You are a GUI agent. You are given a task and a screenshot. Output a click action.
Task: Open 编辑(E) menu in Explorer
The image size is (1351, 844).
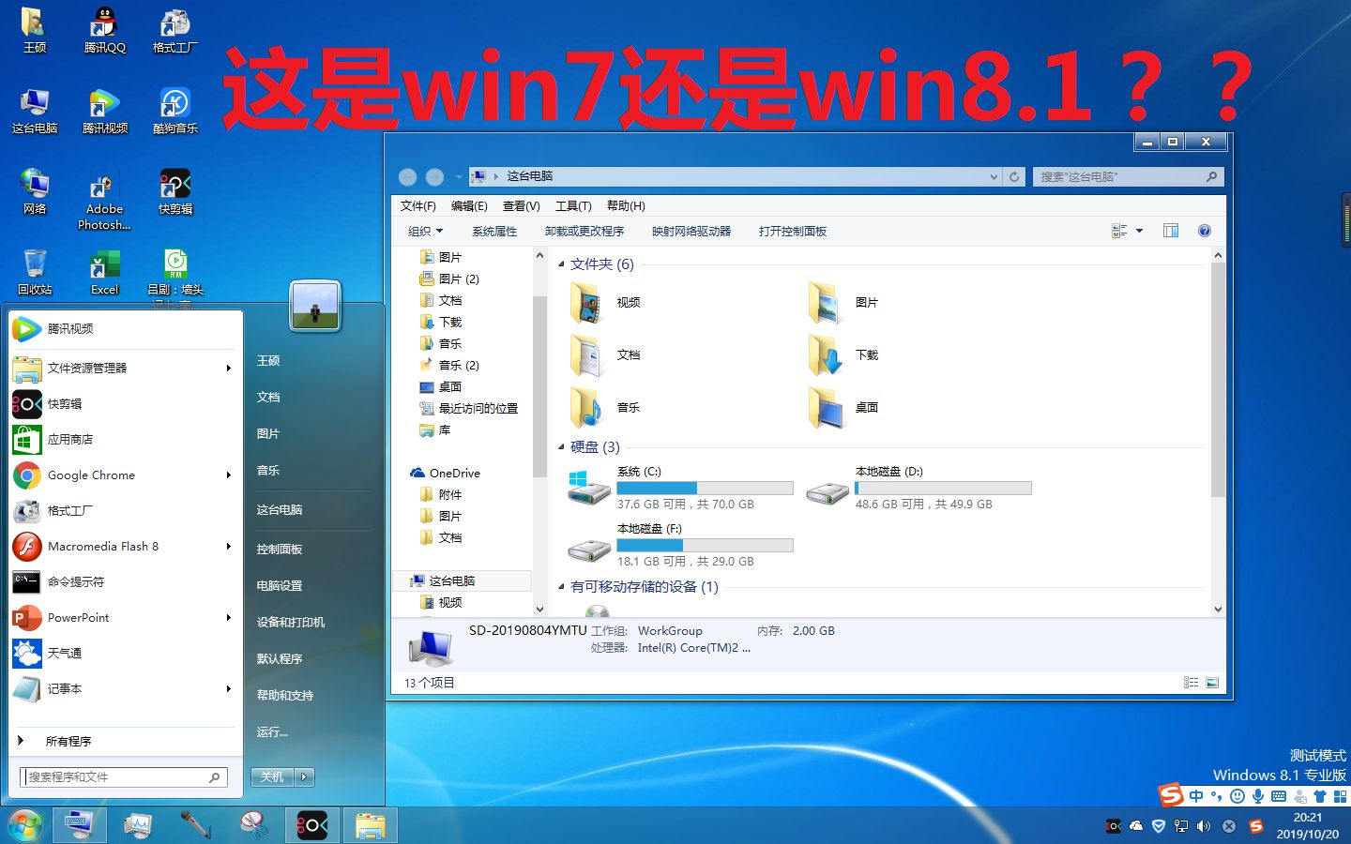[x=469, y=205]
